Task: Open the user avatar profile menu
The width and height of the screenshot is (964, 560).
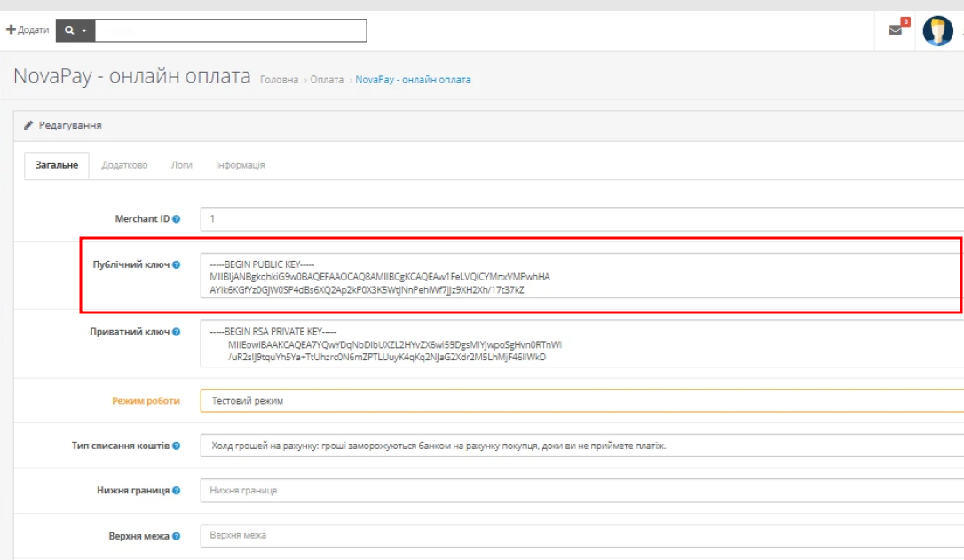Action: pyautogui.click(x=937, y=30)
